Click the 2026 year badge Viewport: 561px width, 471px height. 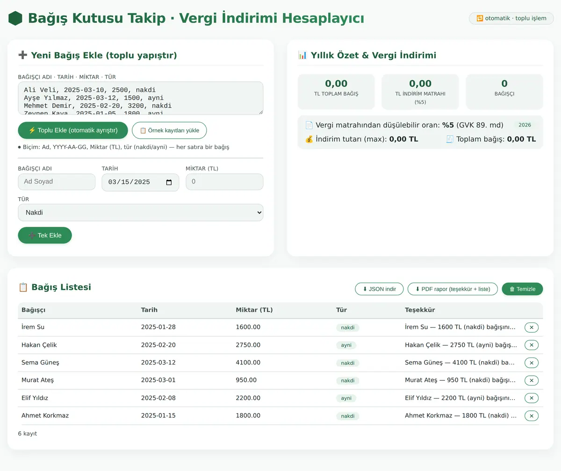pos(525,125)
